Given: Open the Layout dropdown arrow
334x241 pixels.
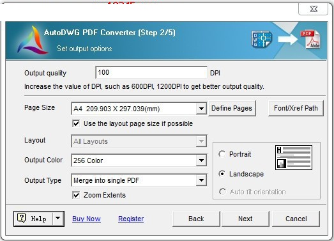Looking at the screenshot, I should 201,141.
